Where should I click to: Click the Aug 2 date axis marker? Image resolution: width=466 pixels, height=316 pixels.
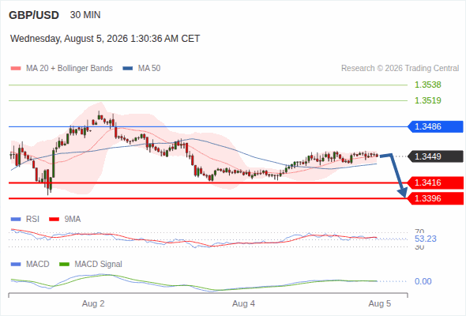click(x=93, y=303)
